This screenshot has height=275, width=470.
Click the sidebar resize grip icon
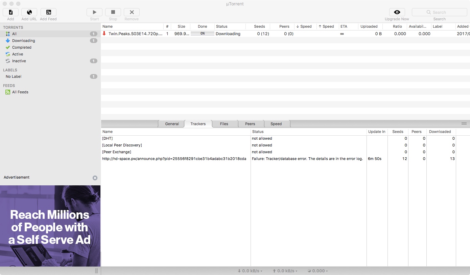[x=96, y=271]
